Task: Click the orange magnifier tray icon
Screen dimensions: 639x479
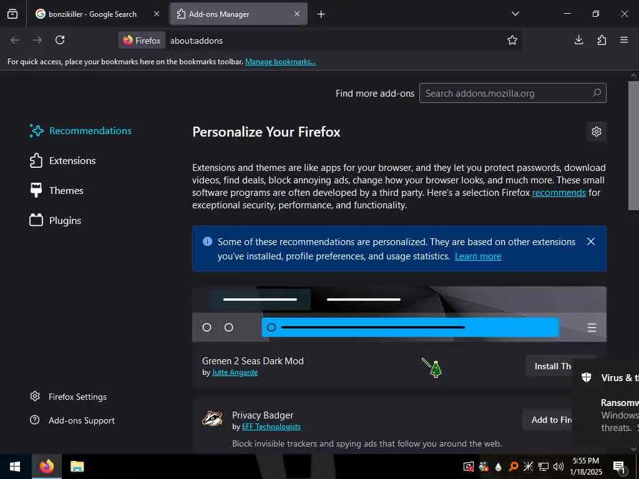Action: [x=514, y=467]
